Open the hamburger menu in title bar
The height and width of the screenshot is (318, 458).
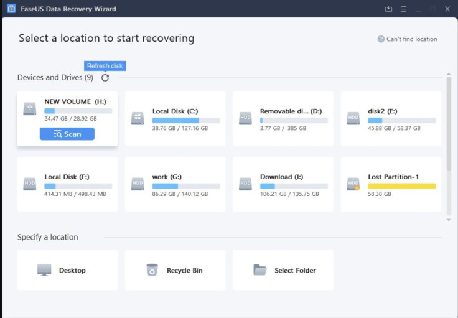tap(403, 9)
